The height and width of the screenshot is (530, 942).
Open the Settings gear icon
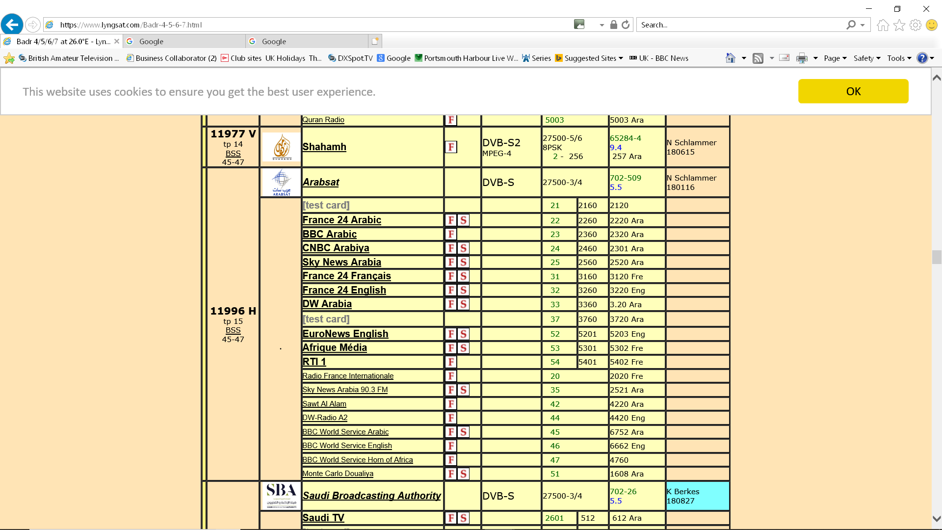(x=916, y=25)
